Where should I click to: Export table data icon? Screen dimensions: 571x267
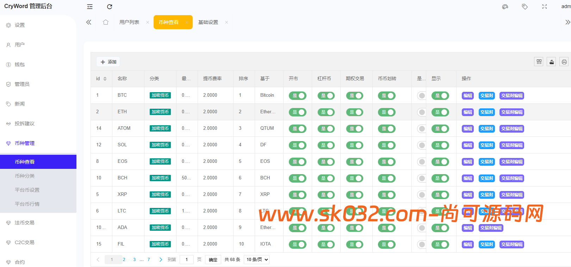(x=552, y=62)
